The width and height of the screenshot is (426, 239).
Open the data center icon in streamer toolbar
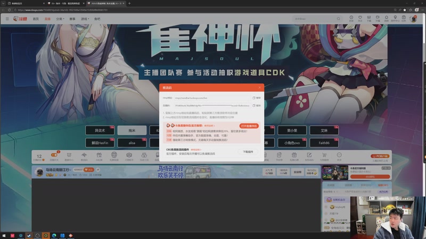click(x=69, y=156)
